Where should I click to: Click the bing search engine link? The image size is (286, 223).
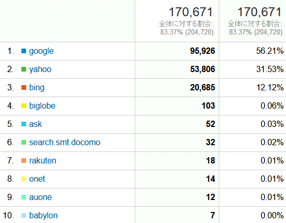click(37, 88)
